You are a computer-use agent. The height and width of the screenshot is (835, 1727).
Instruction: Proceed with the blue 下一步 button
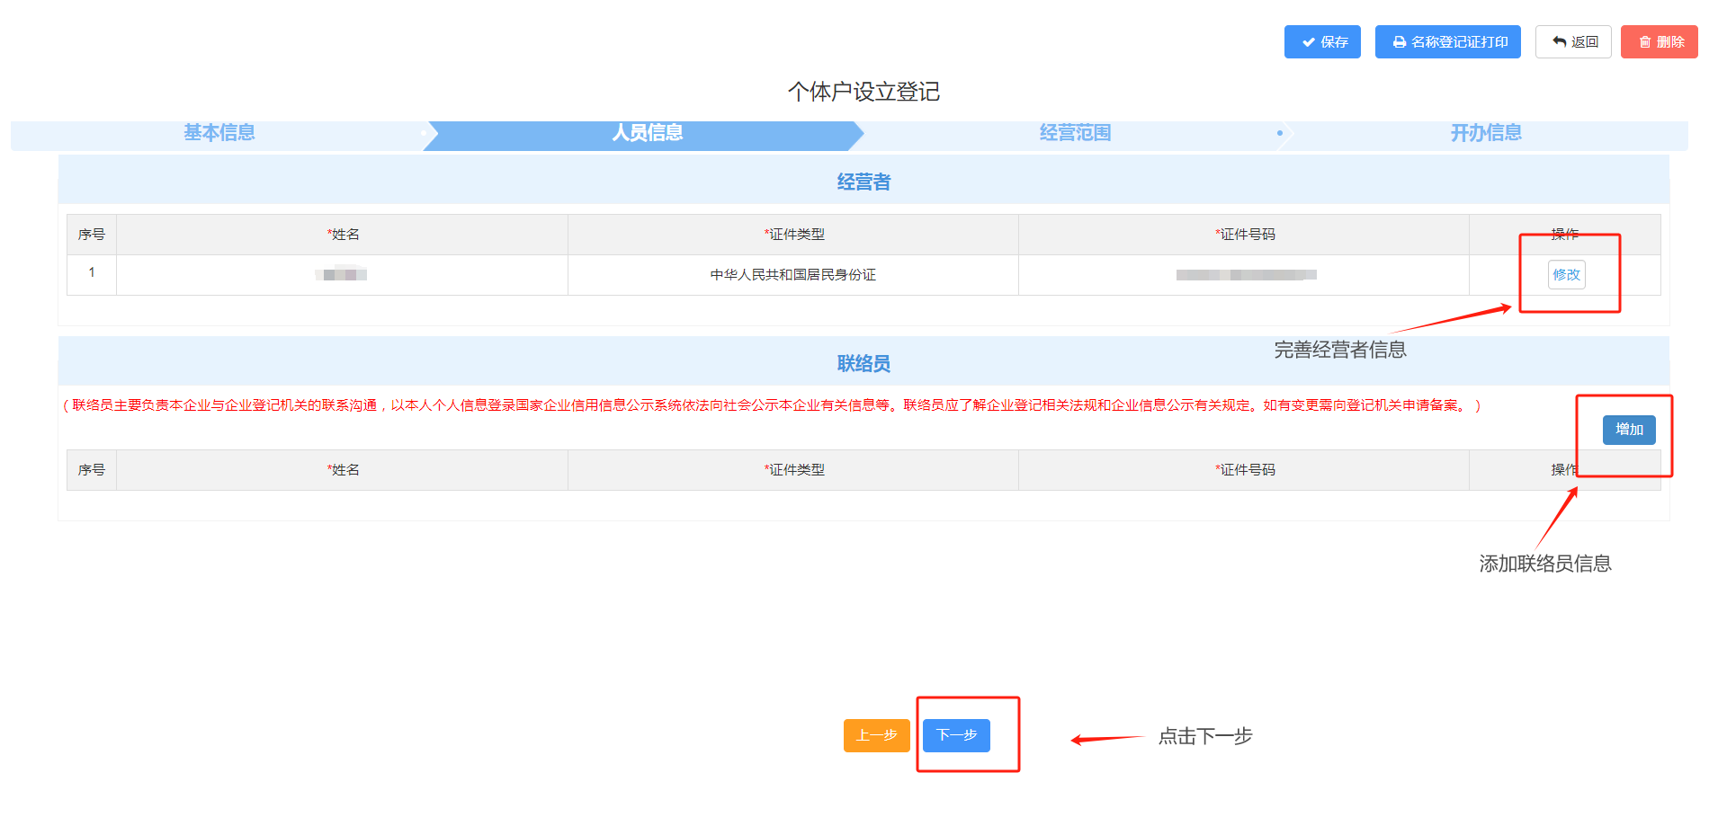tap(956, 735)
